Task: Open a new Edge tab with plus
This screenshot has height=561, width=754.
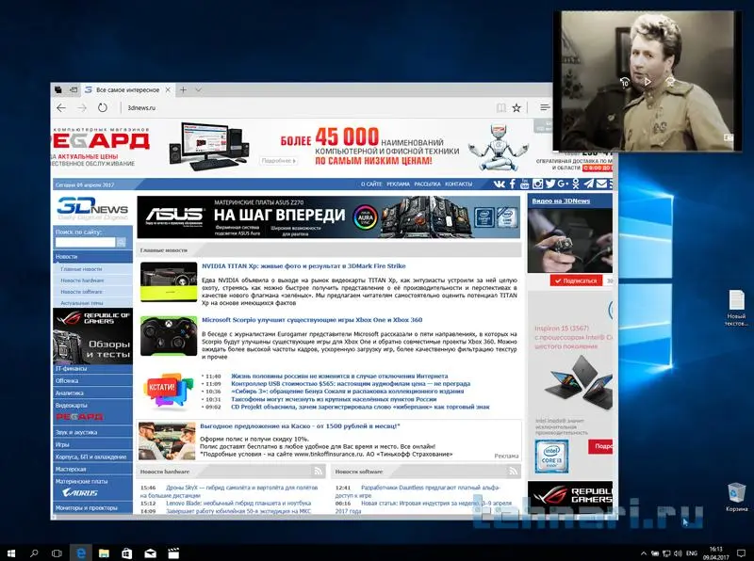Action: click(183, 89)
